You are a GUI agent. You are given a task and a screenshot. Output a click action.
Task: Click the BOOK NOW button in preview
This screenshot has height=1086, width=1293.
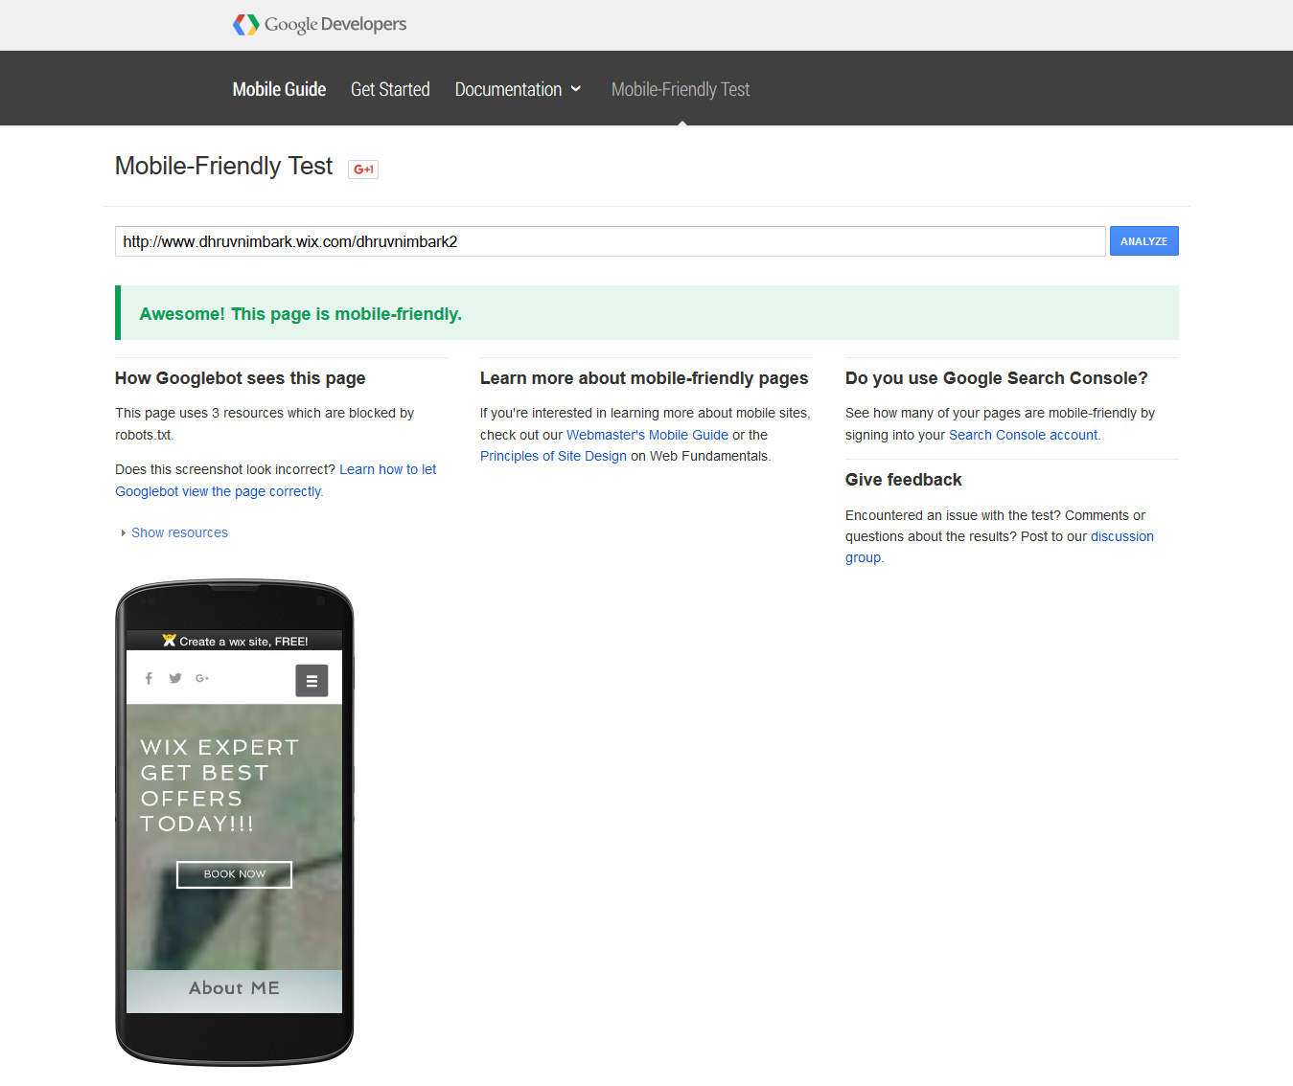(x=235, y=874)
